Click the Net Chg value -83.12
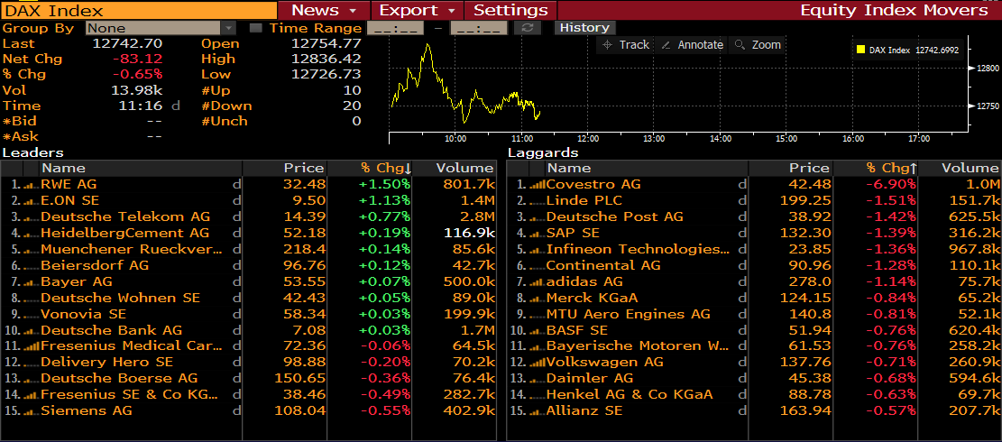The image size is (1002, 442). click(137, 59)
